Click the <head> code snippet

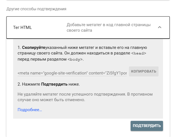click(139, 53)
